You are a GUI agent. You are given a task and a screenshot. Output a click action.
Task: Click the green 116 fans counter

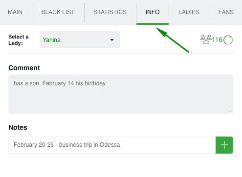pos(217,39)
